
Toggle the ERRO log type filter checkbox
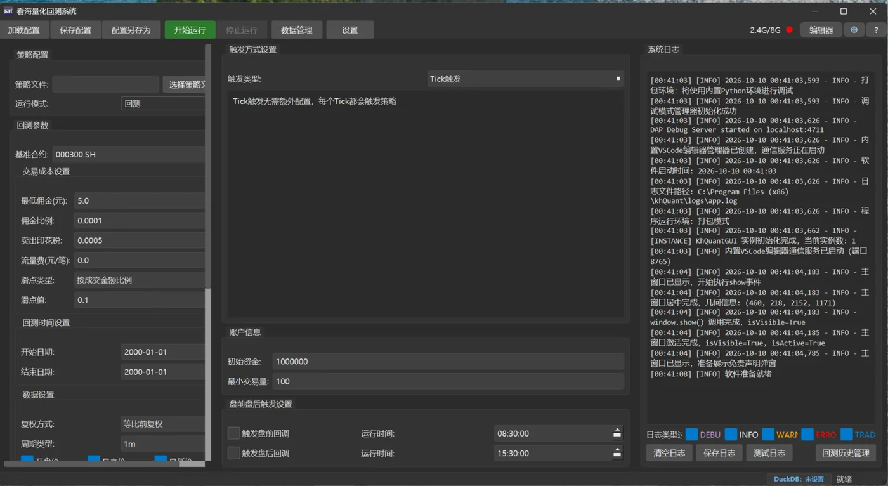(807, 435)
